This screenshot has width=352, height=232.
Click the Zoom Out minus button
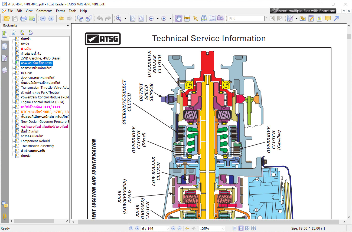(x=151, y=18)
